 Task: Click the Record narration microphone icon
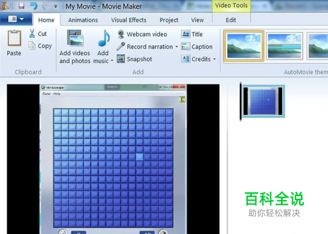121,46
